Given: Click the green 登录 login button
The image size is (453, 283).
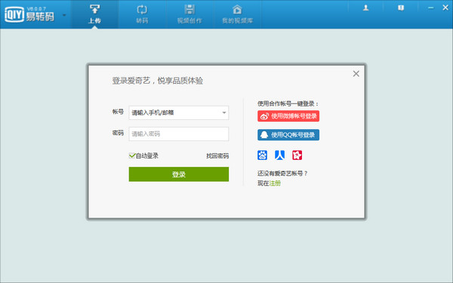Looking at the screenshot, I should pyautogui.click(x=178, y=174).
